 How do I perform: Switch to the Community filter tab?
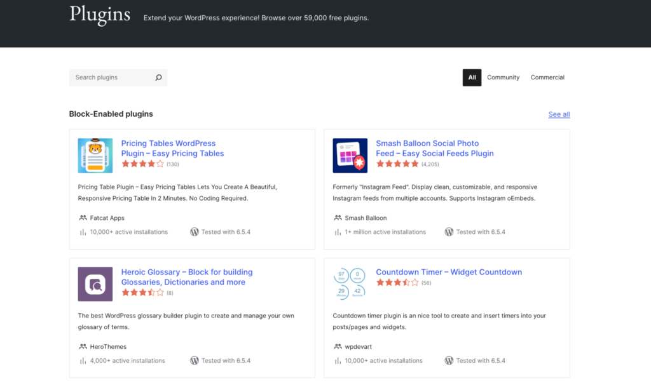(x=503, y=77)
